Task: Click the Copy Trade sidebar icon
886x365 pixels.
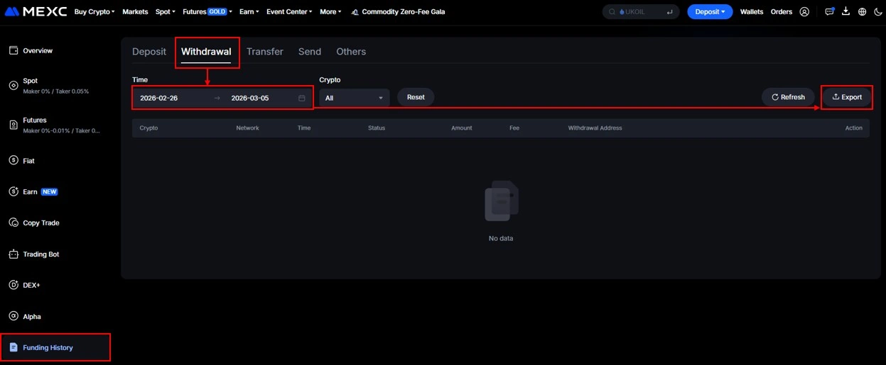Action: pos(13,223)
